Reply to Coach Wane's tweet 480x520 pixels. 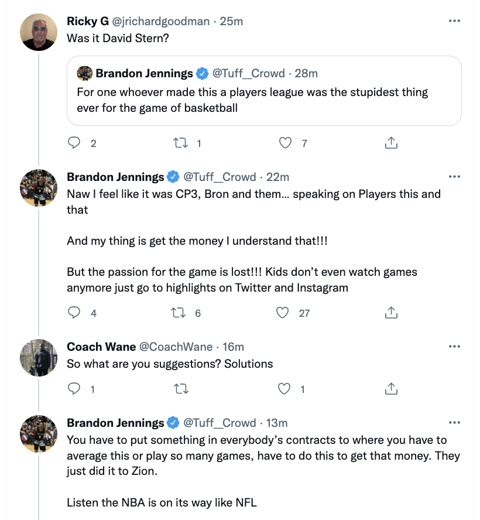coord(73,388)
